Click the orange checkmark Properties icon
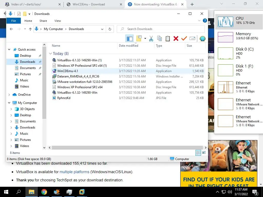Viewport: 263px width, 197px height. click(x=184, y=38)
